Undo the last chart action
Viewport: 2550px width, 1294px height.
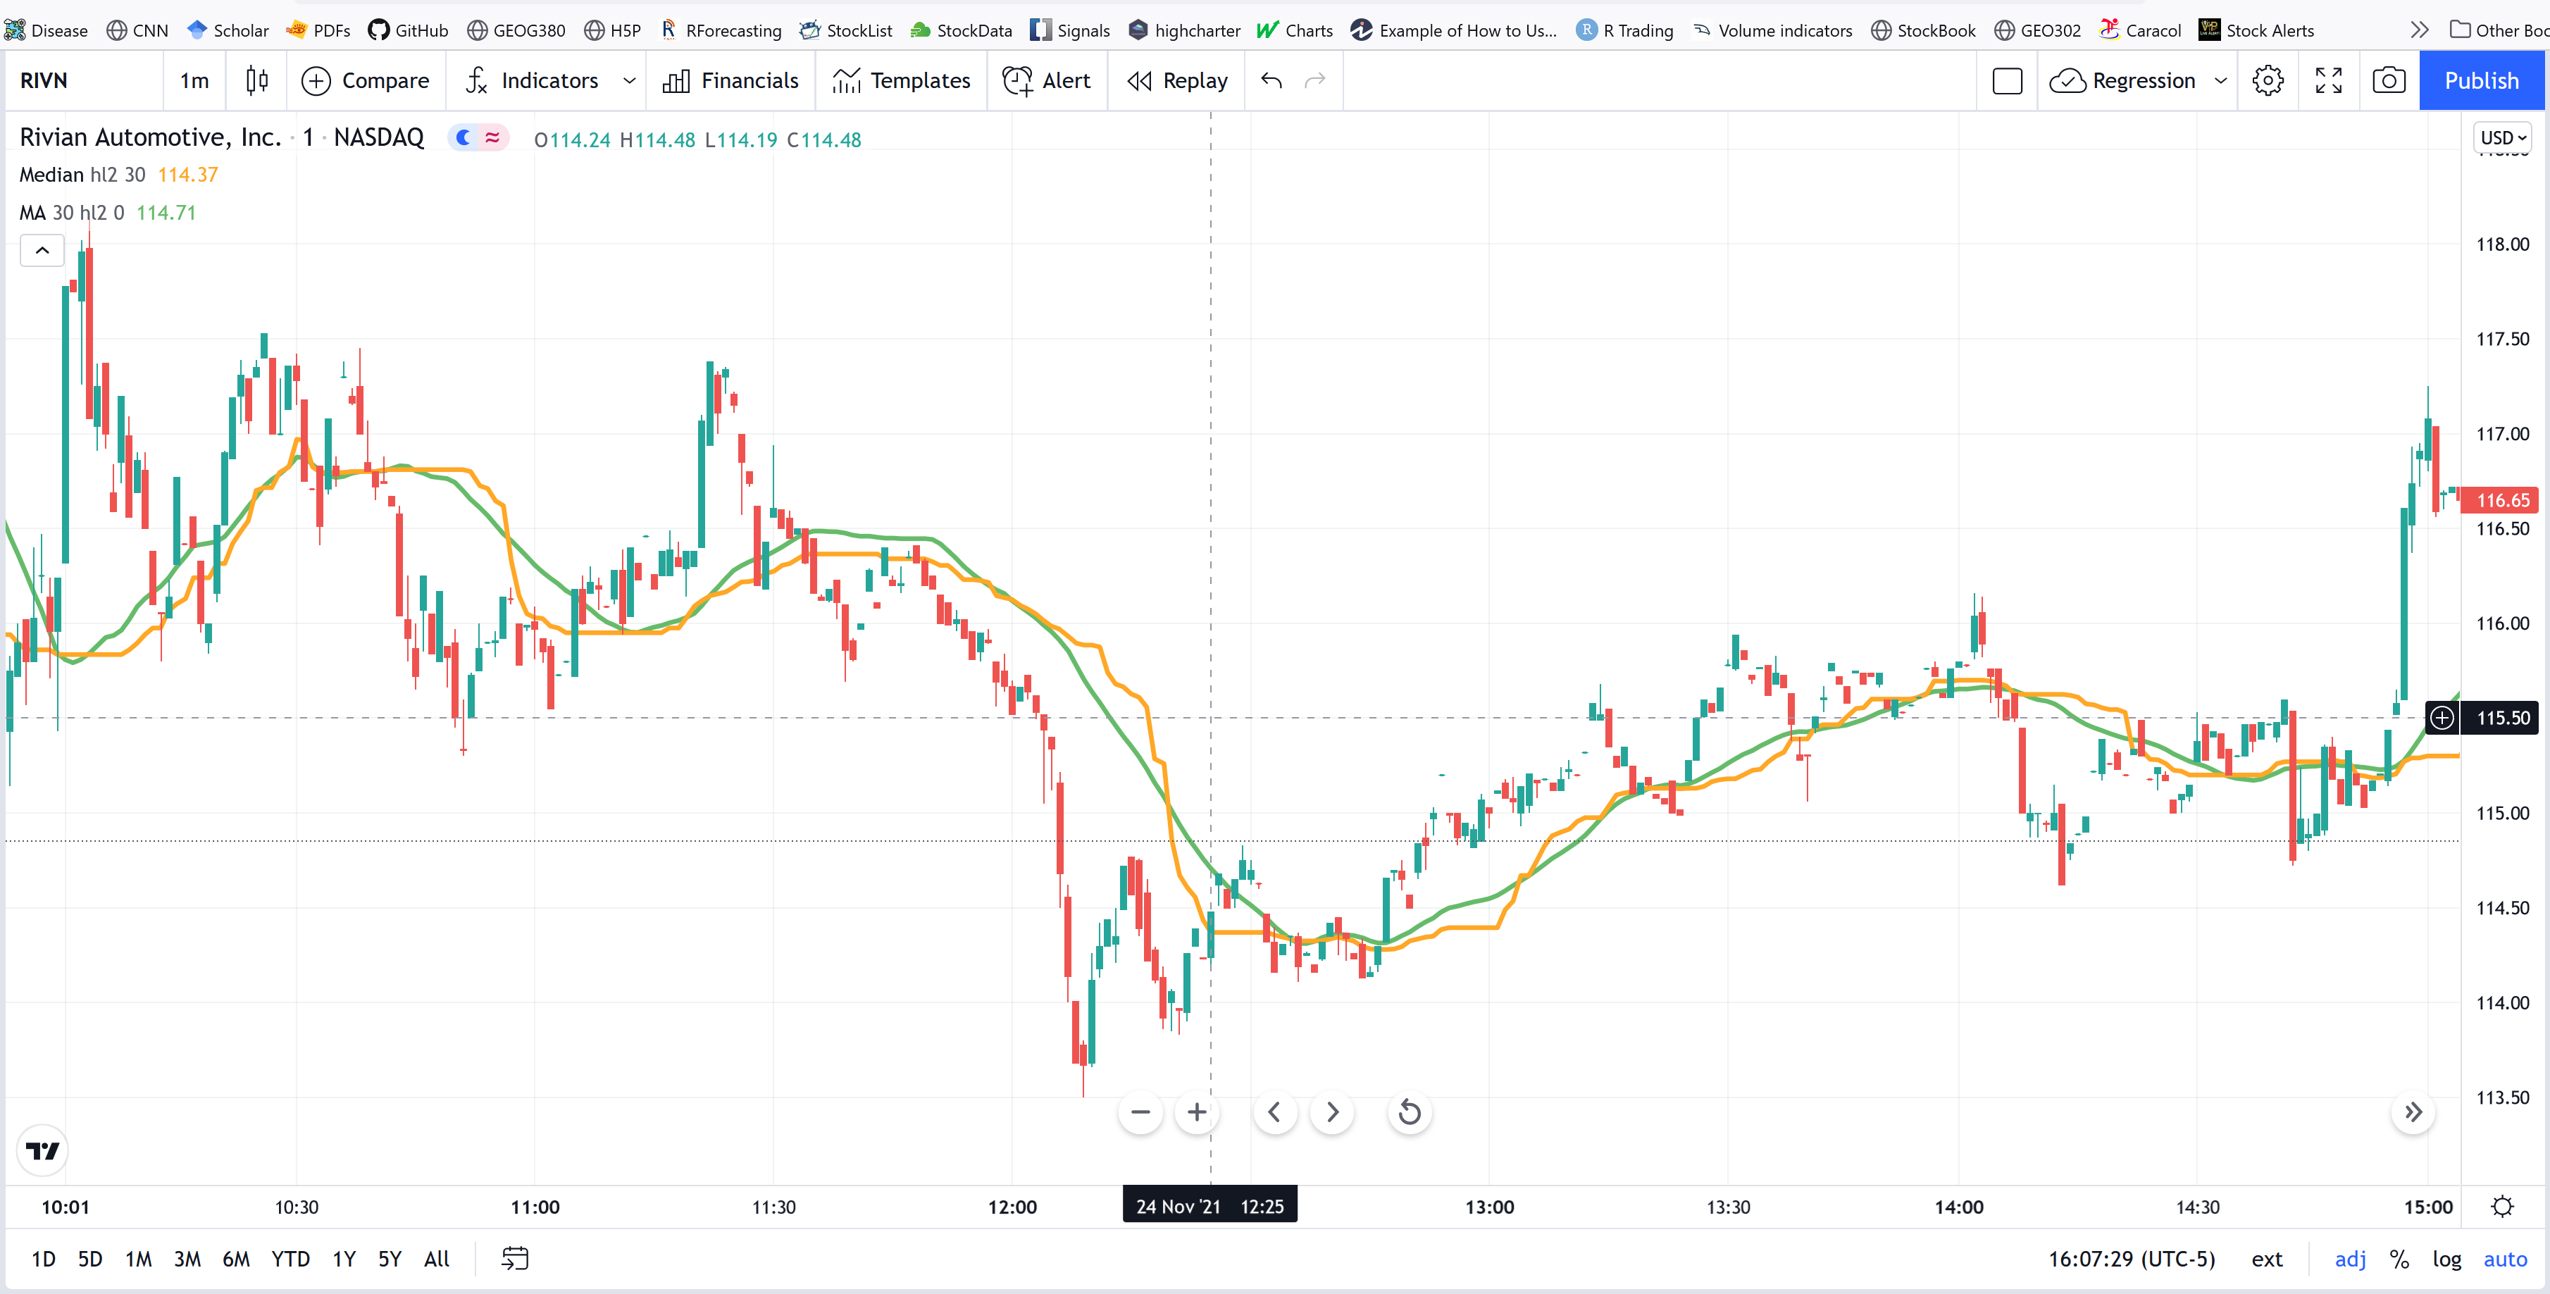click(x=1272, y=80)
